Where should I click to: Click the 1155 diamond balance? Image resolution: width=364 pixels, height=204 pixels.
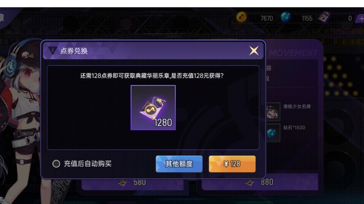point(307,18)
